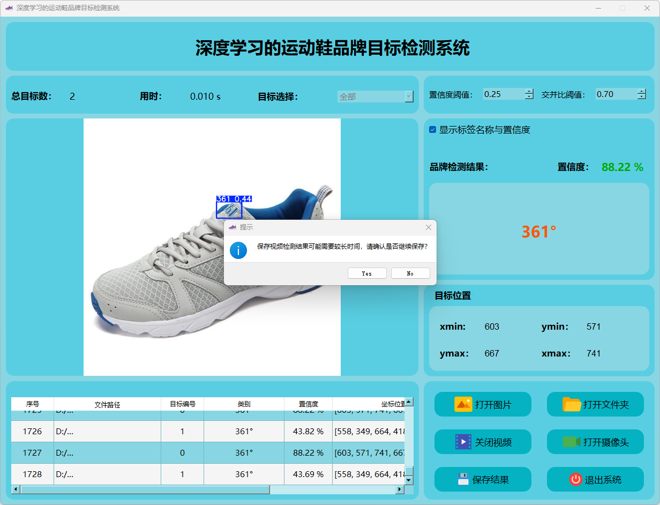
Task: Click the red power icon on 退出系统
Action: (575, 479)
